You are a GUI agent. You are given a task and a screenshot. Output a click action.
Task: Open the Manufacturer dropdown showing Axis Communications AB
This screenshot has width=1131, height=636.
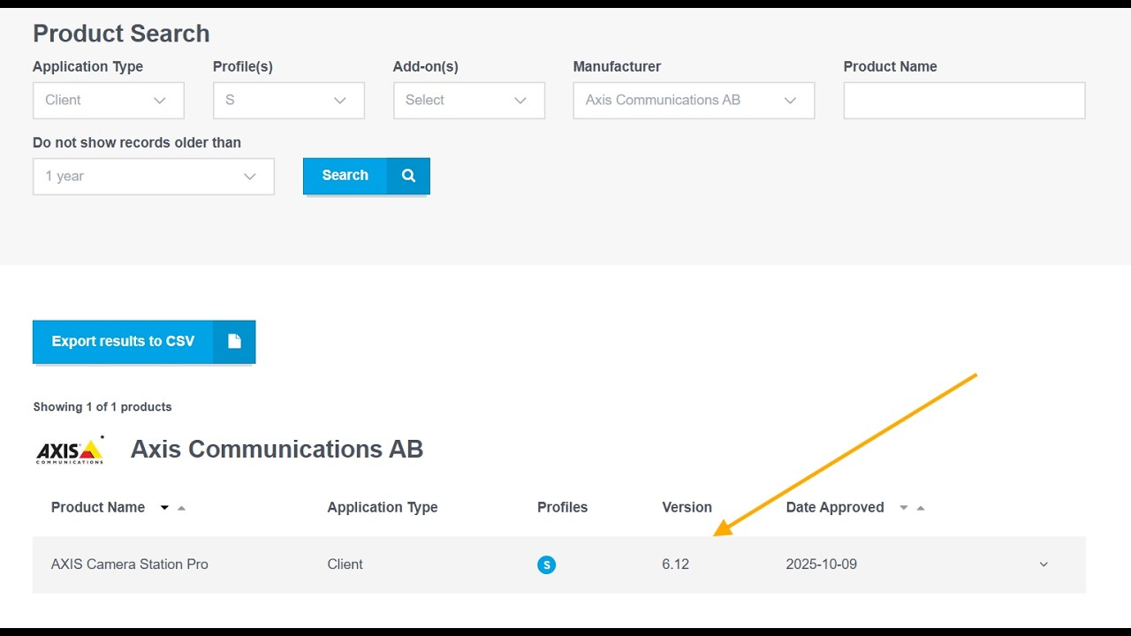[694, 101]
